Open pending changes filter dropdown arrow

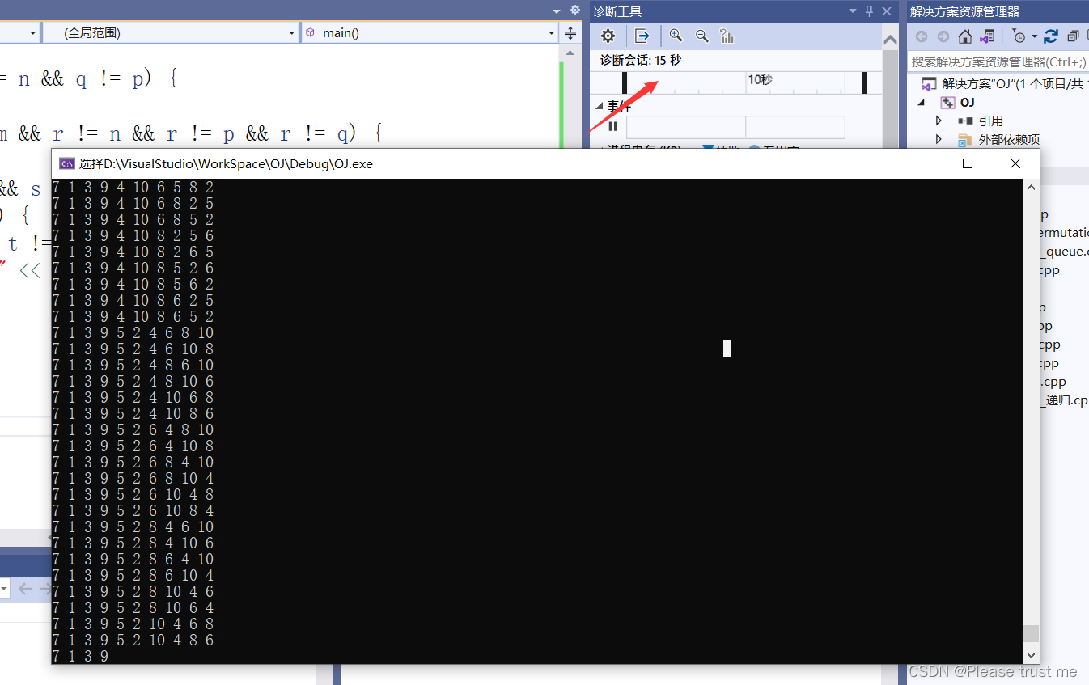(x=1034, y=36)
